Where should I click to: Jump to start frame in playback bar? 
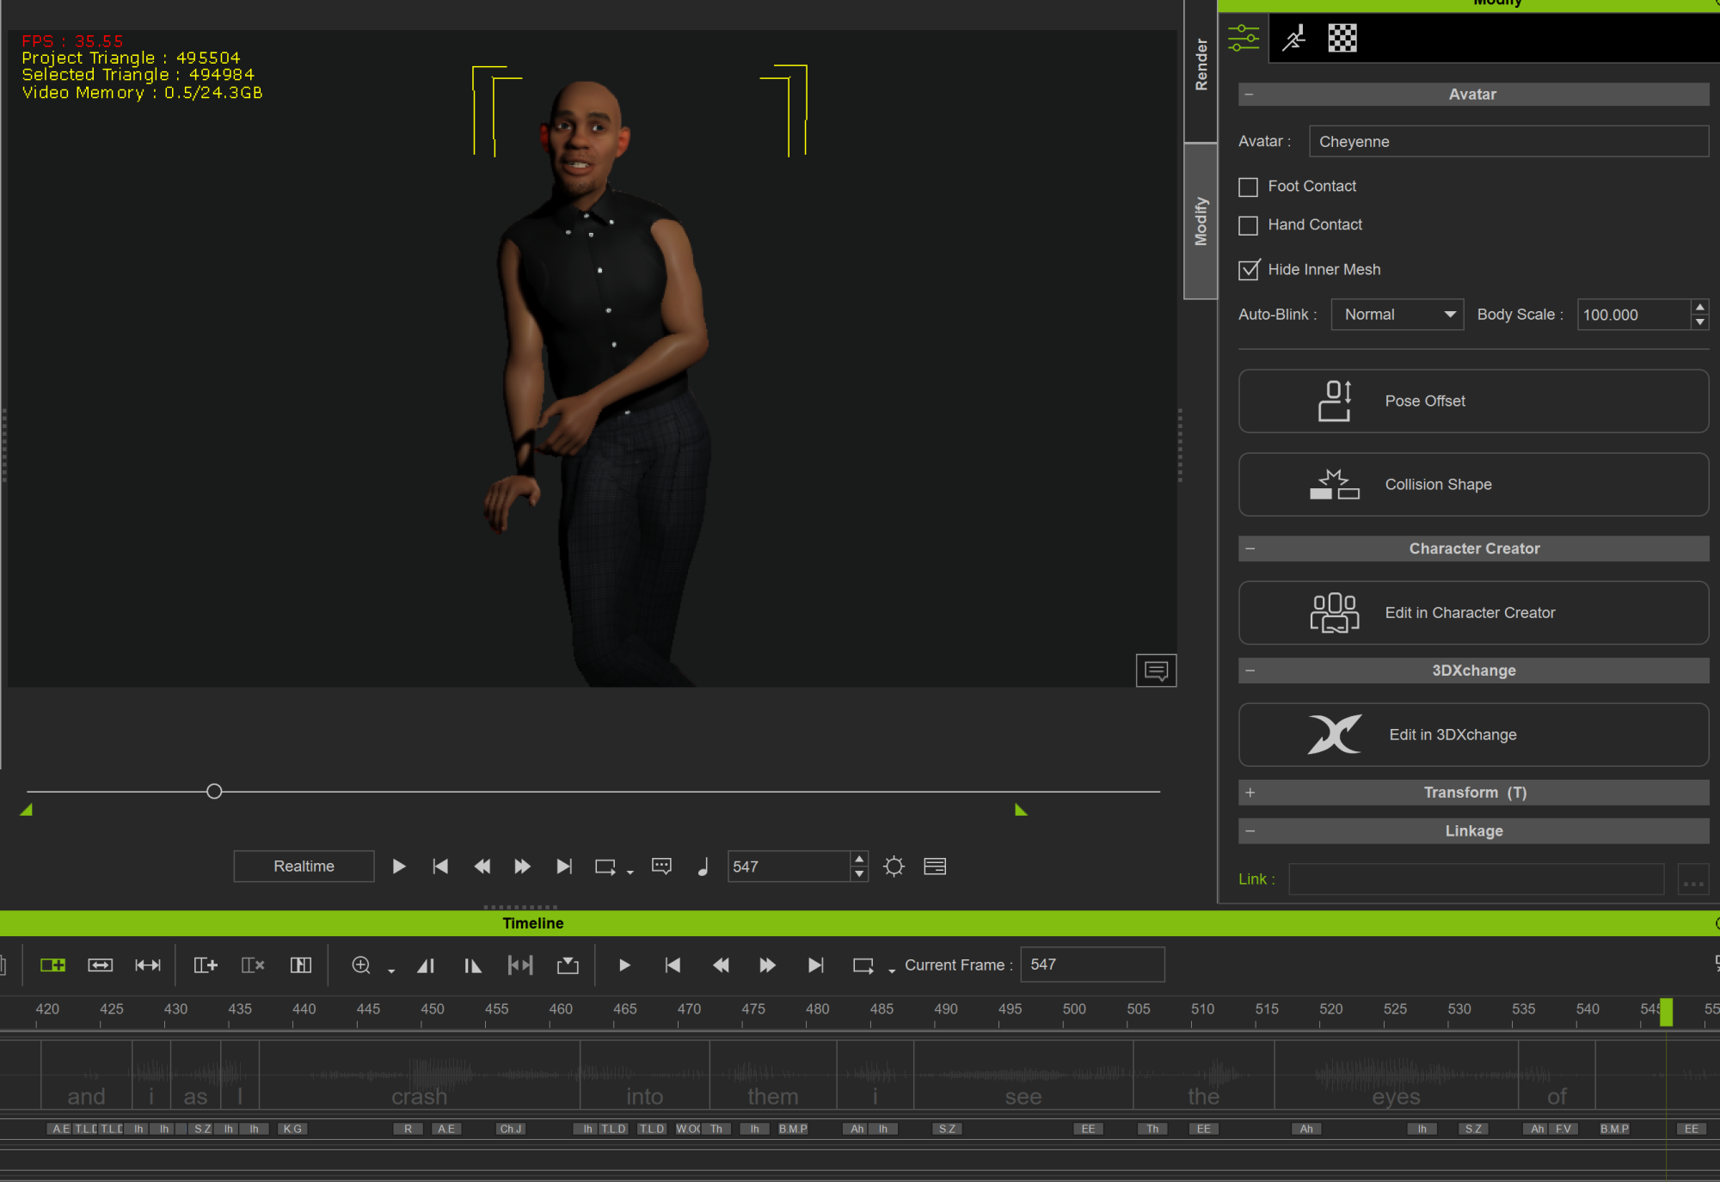click(439, 867)
